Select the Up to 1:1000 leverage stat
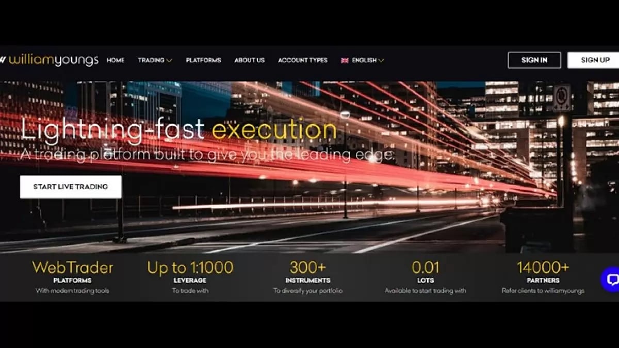 pyautogui.click(x=190, y=268)
